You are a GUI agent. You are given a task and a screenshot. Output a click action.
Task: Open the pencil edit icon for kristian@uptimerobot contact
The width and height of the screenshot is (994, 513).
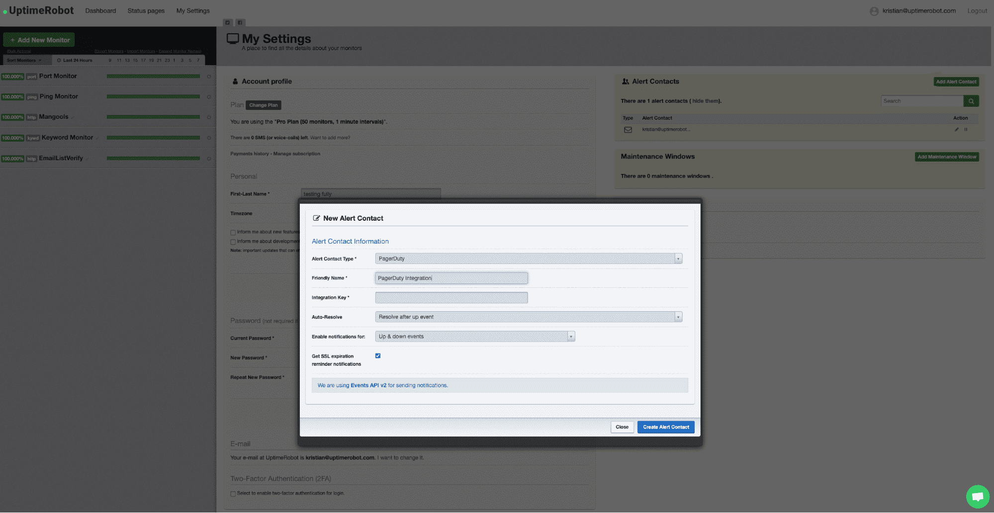pos(956,129)
